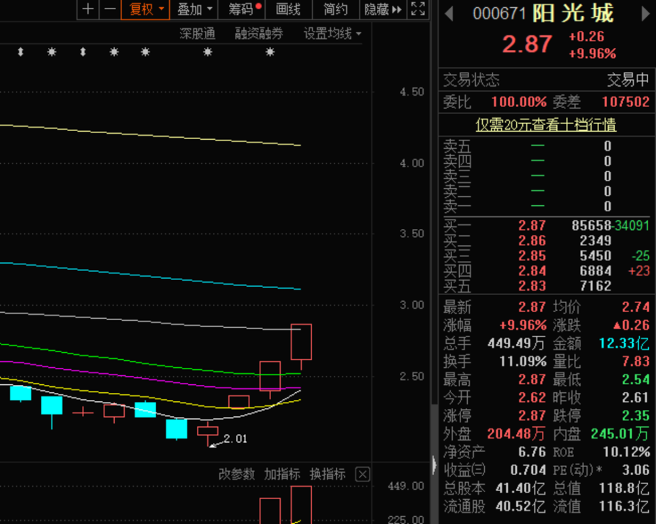Click the 买四 price 2.84 row

click(546, 271)
